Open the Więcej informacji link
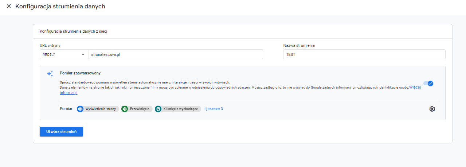The width and height of the screenshot is (466, 167). click(x=415, y=87)
